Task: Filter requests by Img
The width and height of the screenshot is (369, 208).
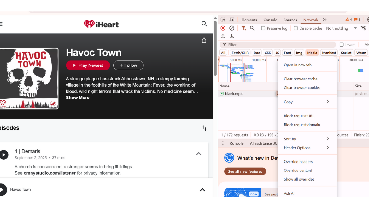Action: coord(299,53)
